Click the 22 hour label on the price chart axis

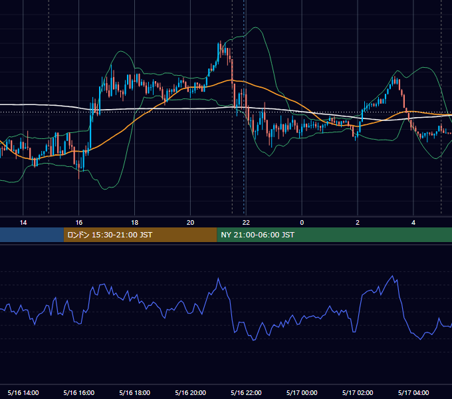tap(246, 223)
